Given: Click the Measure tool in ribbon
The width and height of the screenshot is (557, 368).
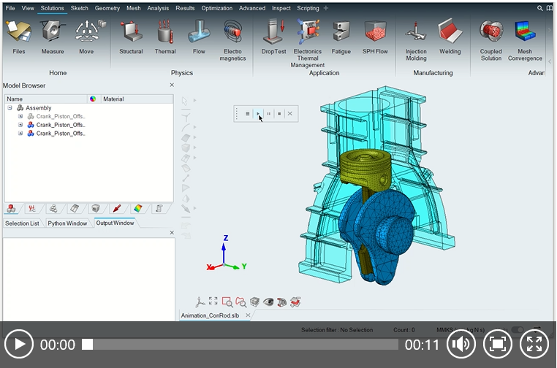Looking at the screenshot, I should [53, 37].
